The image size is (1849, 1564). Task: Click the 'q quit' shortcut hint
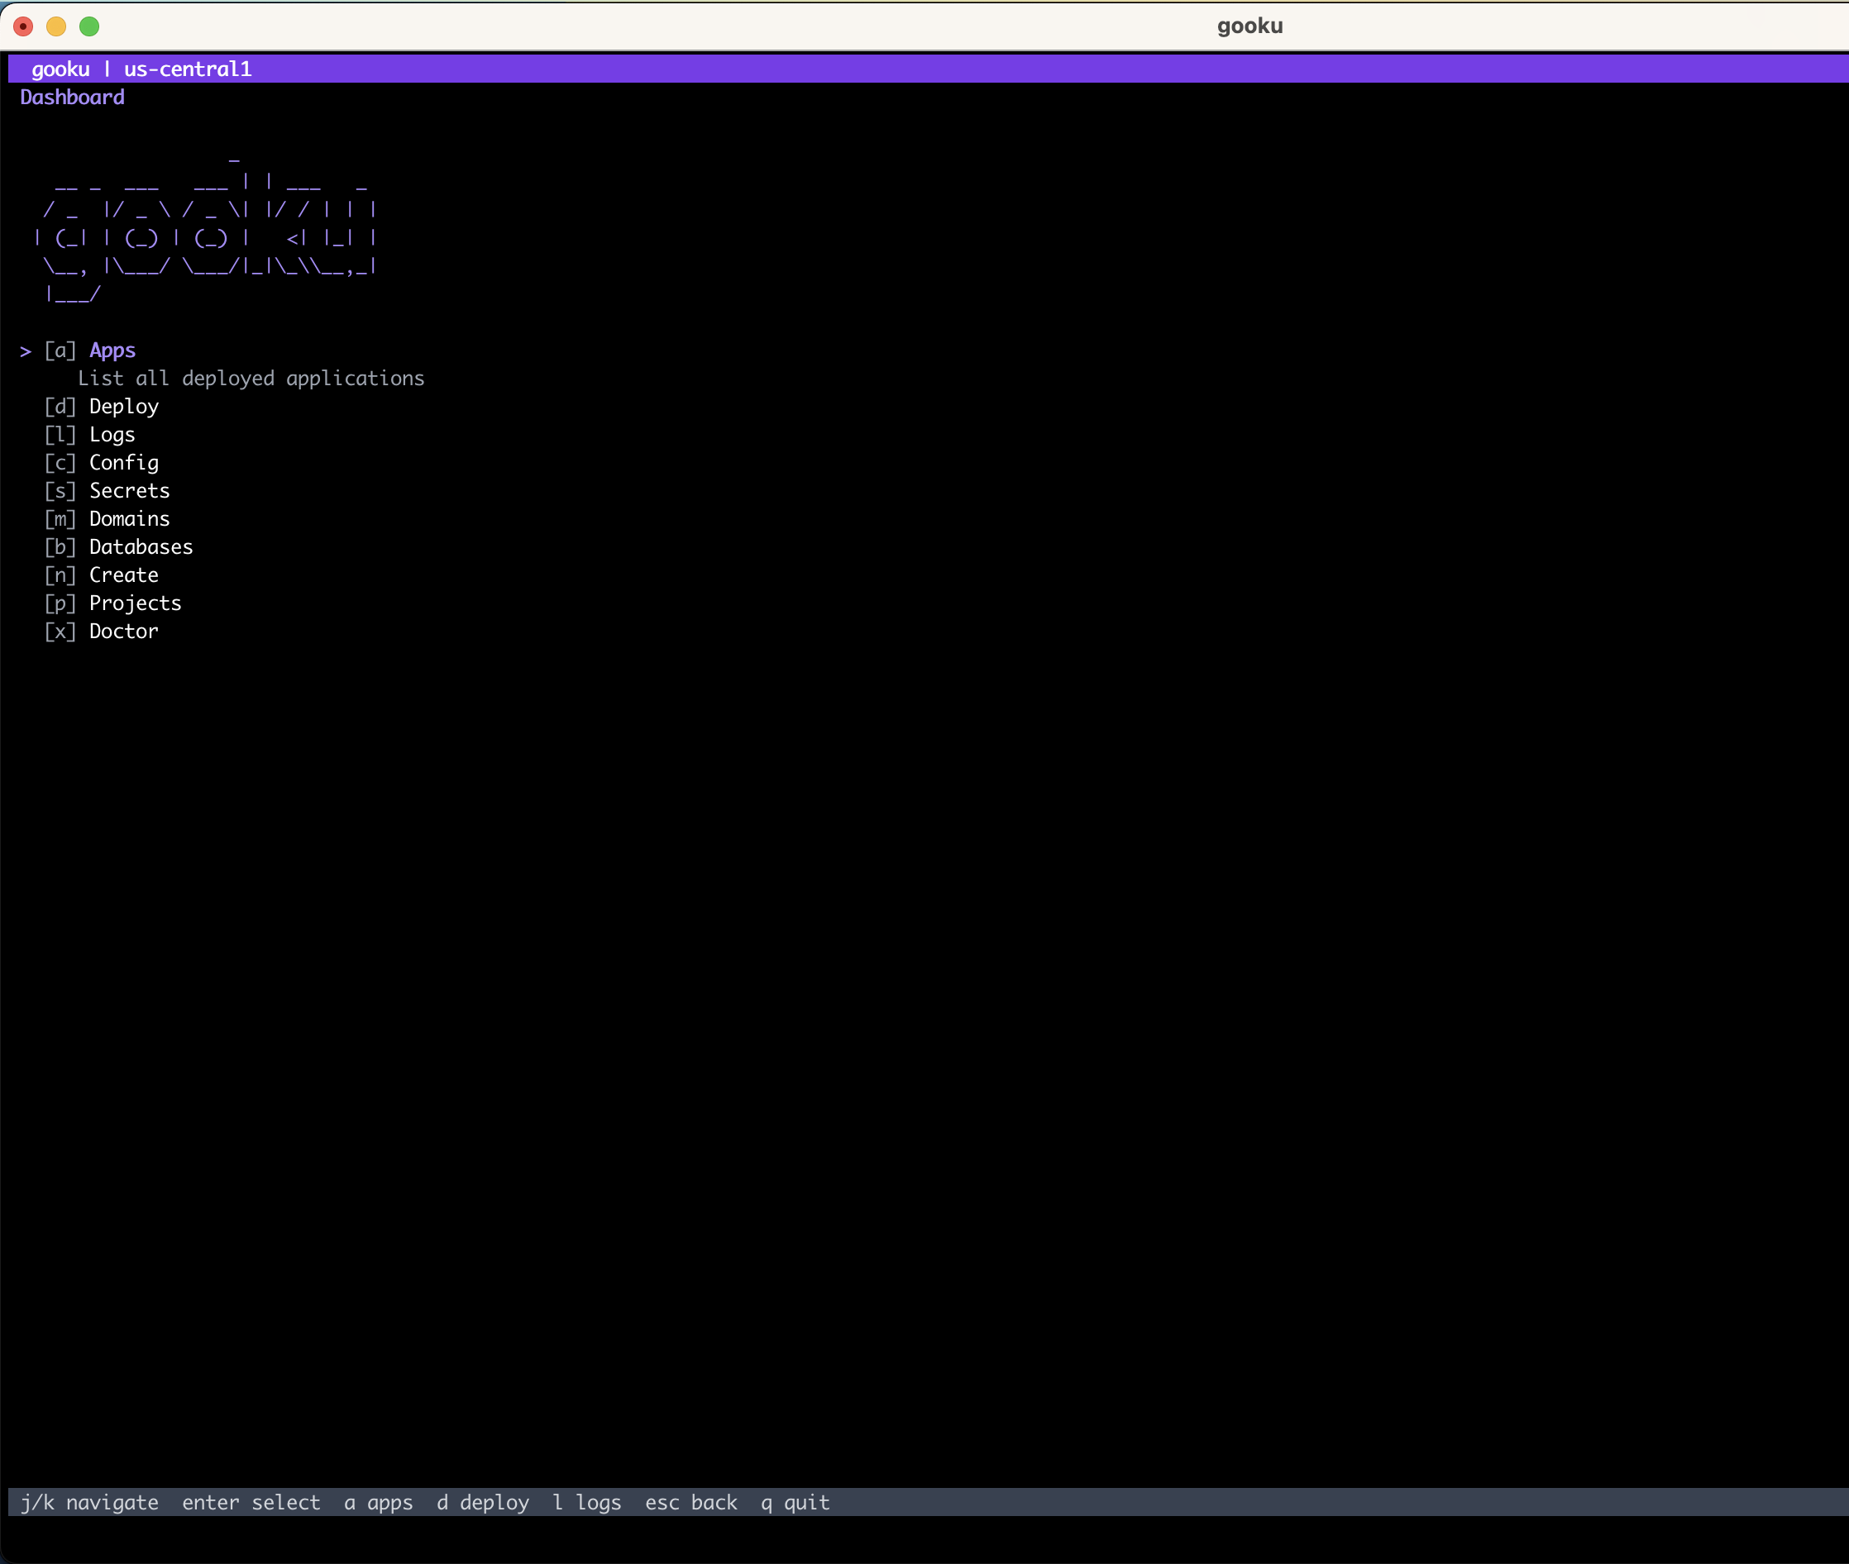click(795, 1503)
